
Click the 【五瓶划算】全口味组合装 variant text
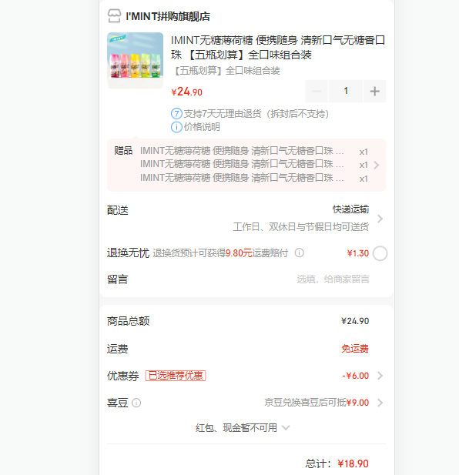click(x=226, y=71)
